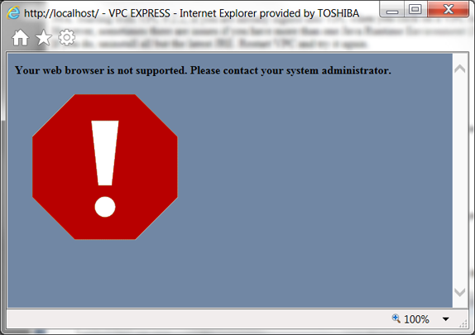The image size is (475, 335).
Task: Click the vertical scrollbar track middle
Action: [x=460, y=180]
